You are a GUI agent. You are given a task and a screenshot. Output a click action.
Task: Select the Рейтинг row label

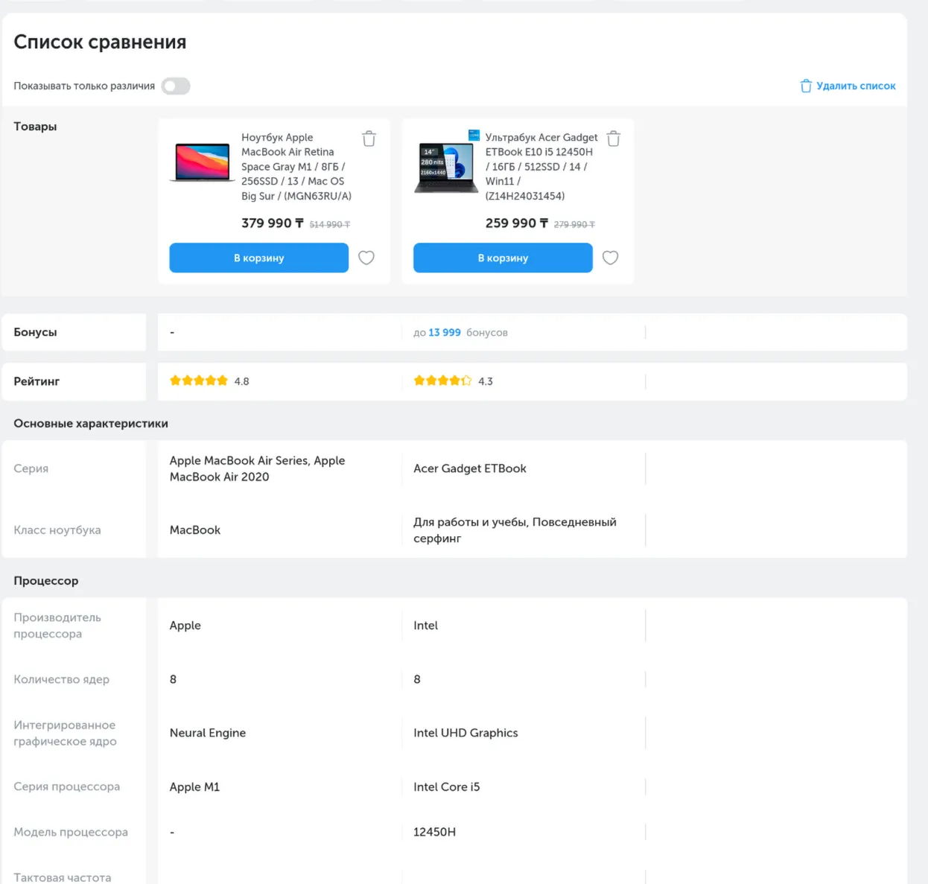pyautogui.click(x=37, y=381)
